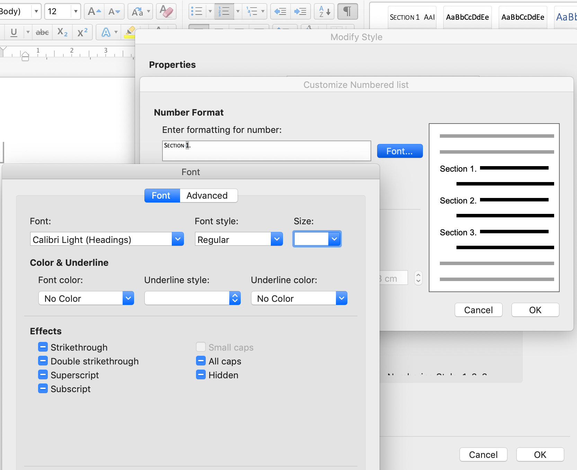Toggle the All caps checkbox

pos(201,361)
